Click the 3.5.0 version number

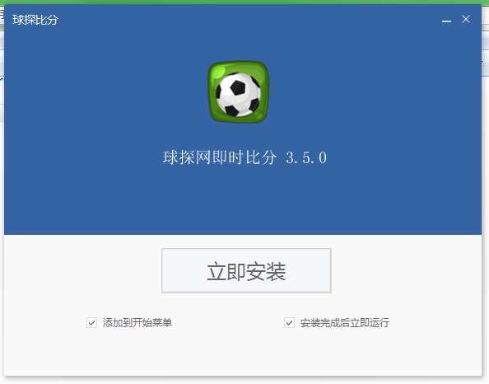click(306, 157)
